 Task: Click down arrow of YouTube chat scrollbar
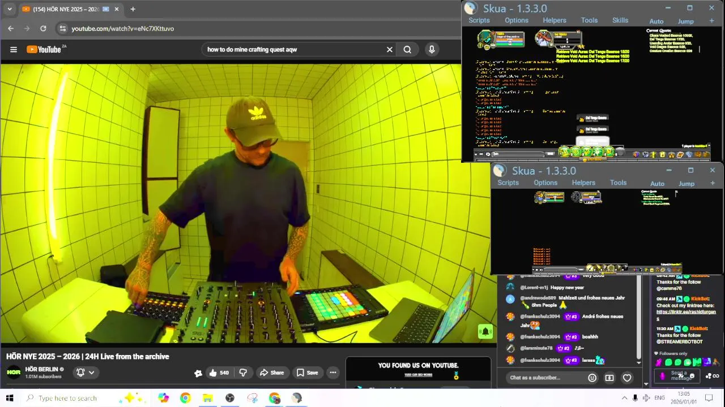[639, 363]
